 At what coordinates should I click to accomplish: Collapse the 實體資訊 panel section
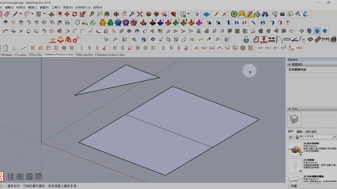289,64
